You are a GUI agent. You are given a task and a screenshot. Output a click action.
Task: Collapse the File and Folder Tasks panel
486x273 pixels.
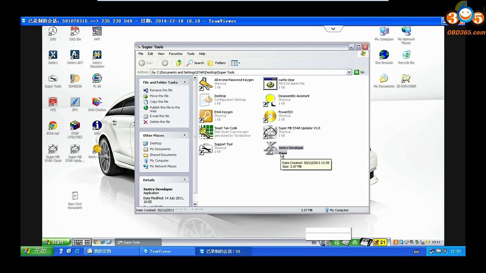click(185, 82)
